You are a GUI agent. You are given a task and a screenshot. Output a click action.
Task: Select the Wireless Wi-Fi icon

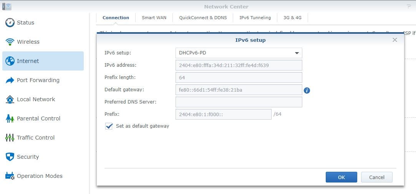point(10,42)
